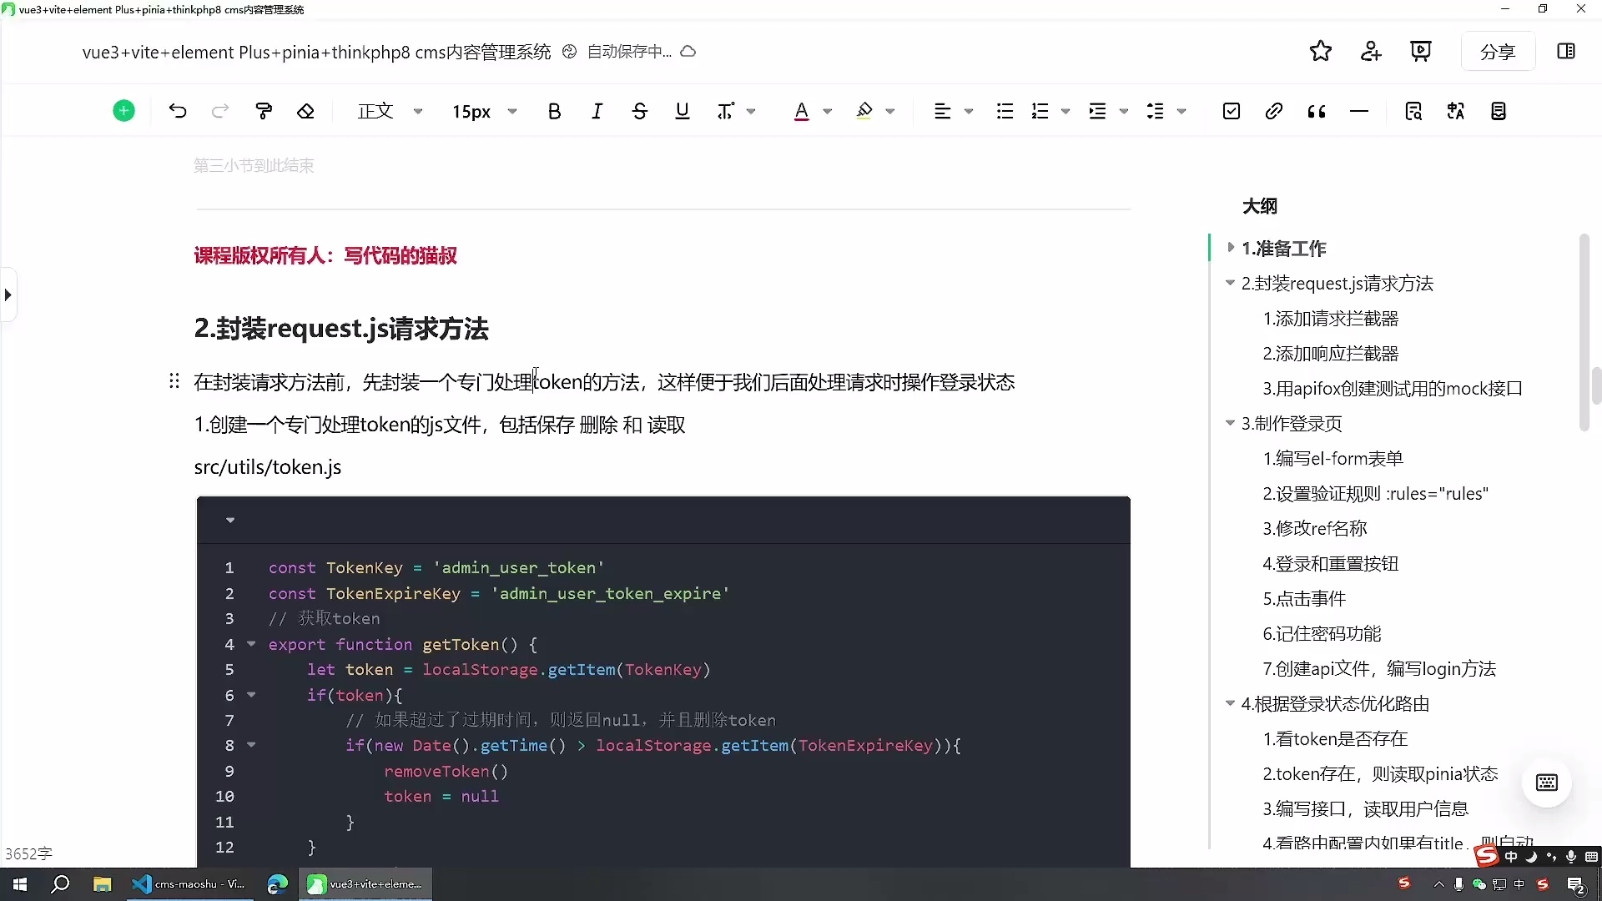Undo the last edit
This screenshot has height=901, width=1602.
coord(177,111)
